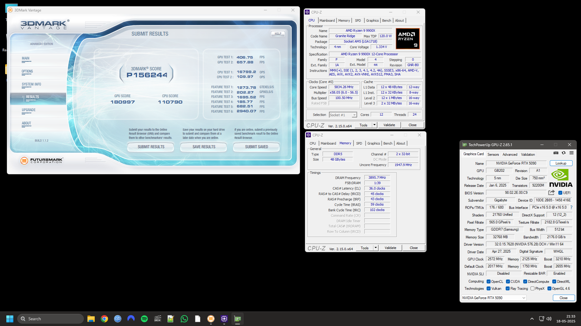Click the HELP button in 3DMark

click(278, 34)
